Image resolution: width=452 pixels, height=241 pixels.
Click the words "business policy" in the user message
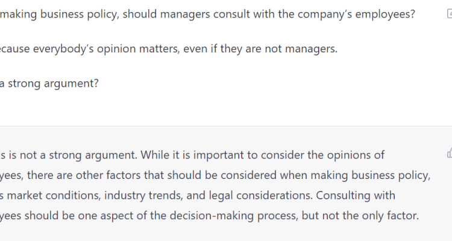pyautogui.click(x=80, y=14)
